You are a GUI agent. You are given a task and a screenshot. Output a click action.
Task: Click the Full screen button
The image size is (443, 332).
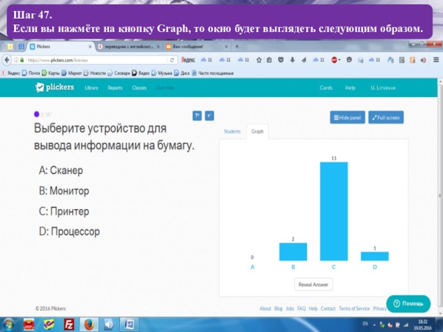[x=386, y=117]
